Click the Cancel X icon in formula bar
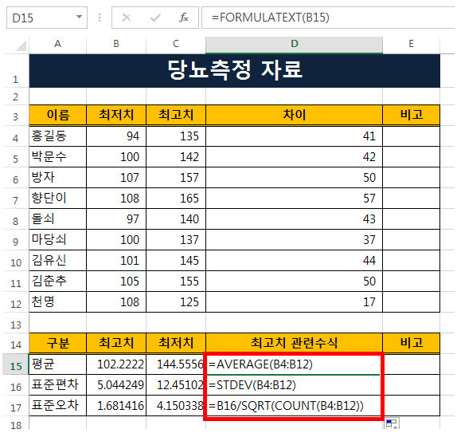Screen dimensions: 457x441 [x=127, y=18]
